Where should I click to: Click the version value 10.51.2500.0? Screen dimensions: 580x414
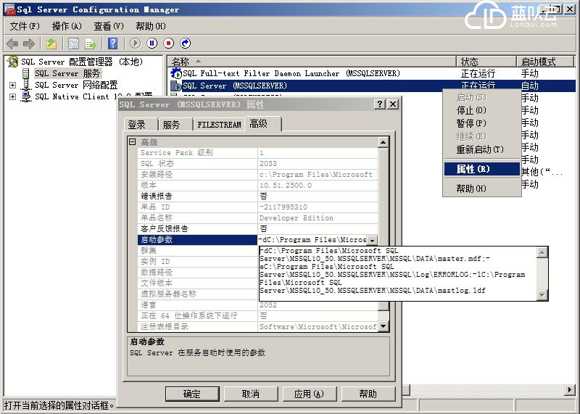tap(318, 185)
